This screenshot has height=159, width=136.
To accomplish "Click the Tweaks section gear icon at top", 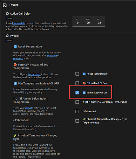I will [x=5, y=5].
